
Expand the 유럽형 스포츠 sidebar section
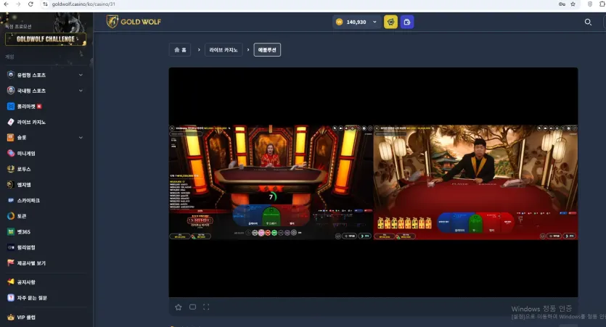(45, 75)
